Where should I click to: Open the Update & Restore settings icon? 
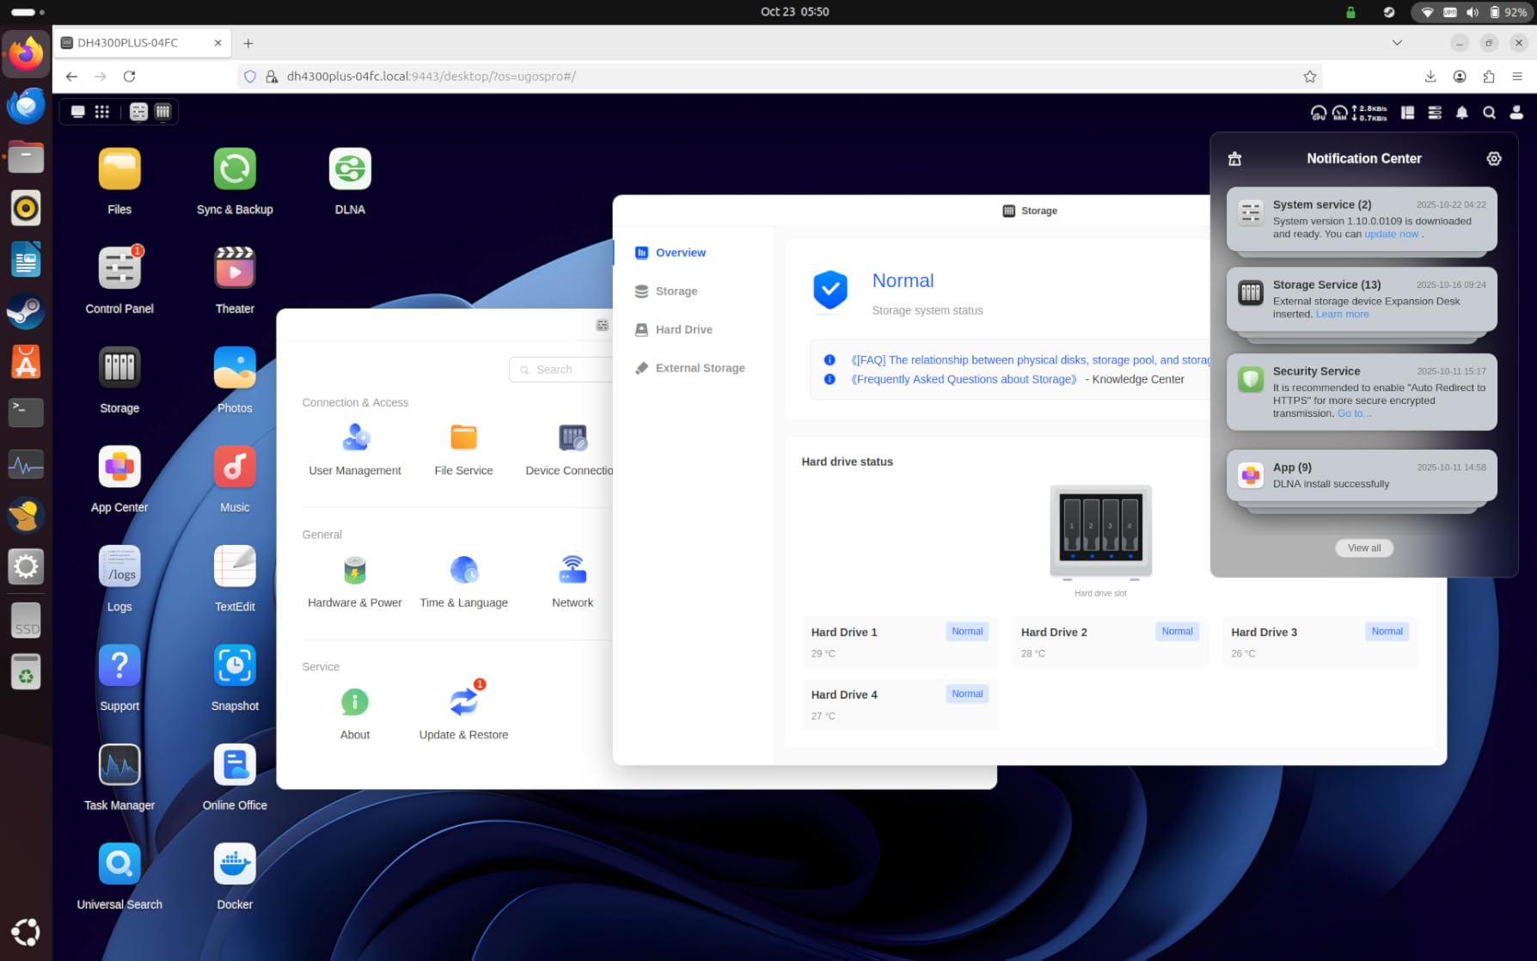click(x=463, y=701)
